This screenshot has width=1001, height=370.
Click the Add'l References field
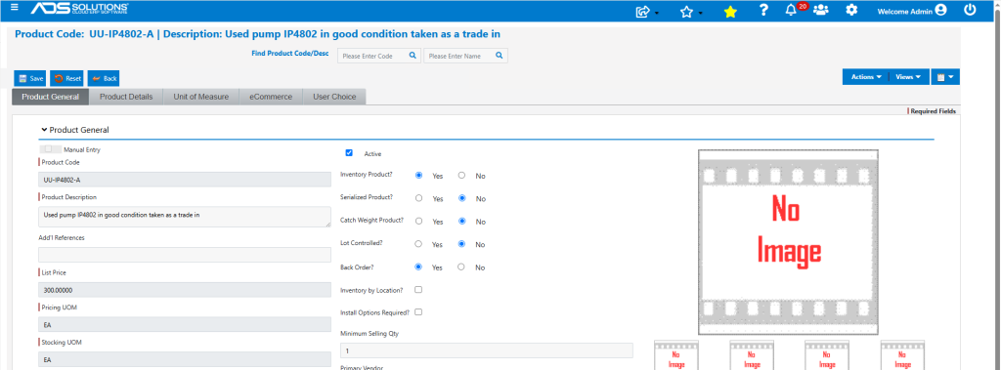click(x=185, y=255)
